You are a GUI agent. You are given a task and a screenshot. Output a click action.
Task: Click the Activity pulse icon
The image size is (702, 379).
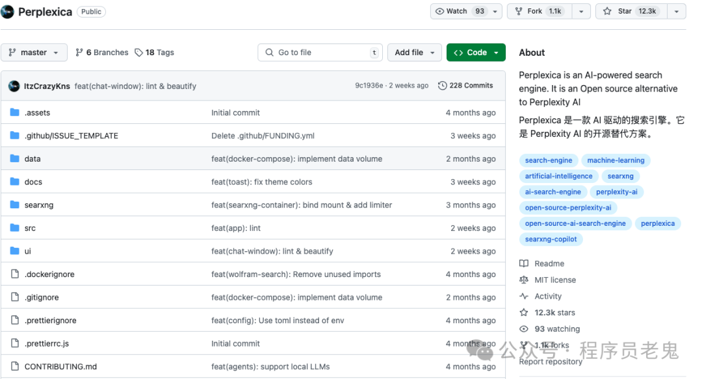pyautogui.click(x=524, y=296)
